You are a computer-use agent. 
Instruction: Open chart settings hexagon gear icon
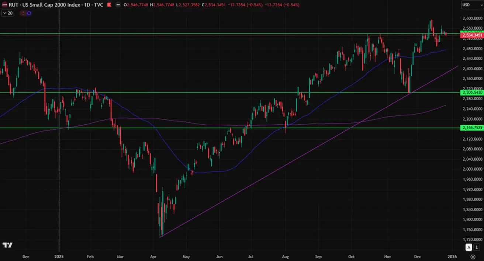click(x=473, y=257)
